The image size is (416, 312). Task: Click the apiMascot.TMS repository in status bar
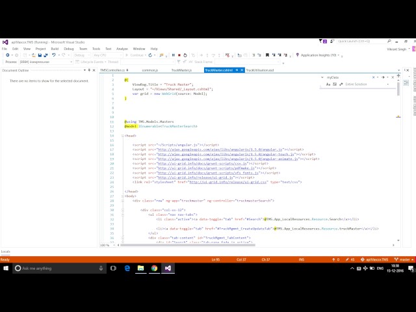coord(374,259)
